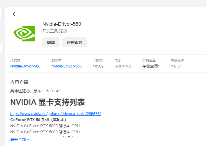Screen dimensions: 206x146
Task: Click NVIDIA GeForce RTX 5080 笔记本 GPU line
Action: (x=45, y=132)
